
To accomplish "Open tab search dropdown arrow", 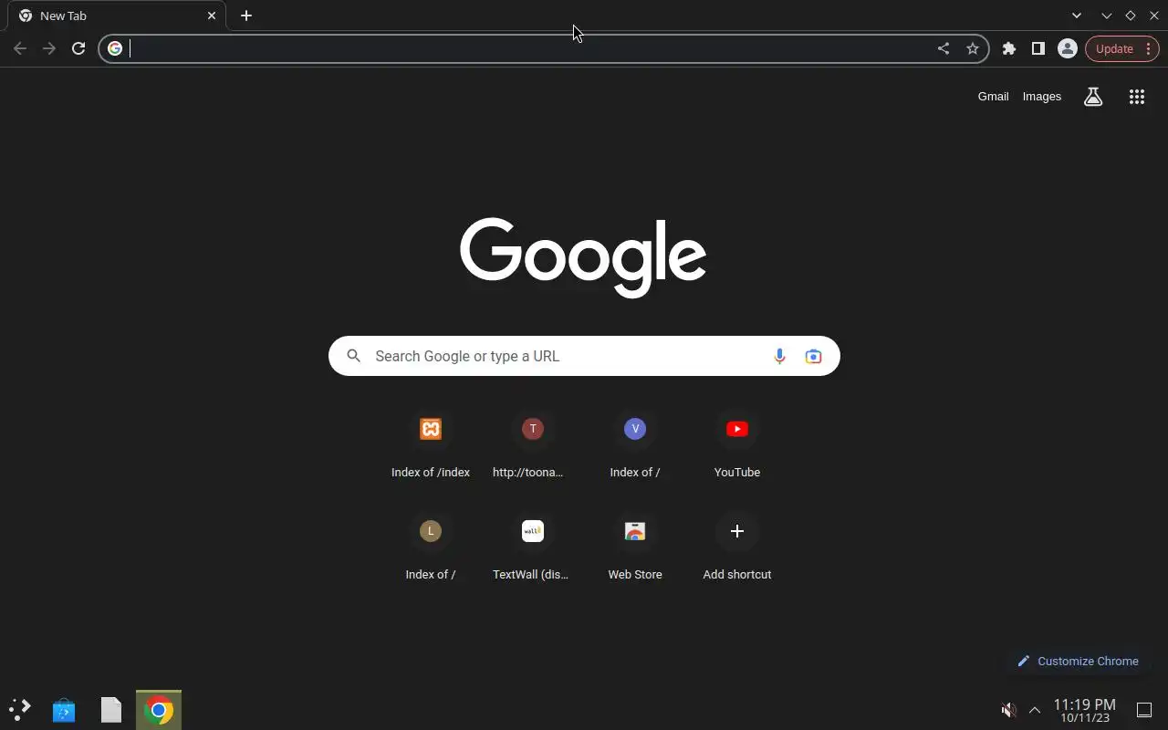I will pos(1077,16).
